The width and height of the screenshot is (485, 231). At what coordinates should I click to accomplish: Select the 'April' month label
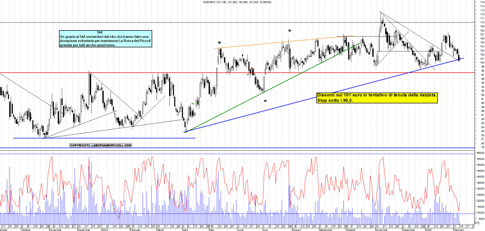[185, 230]
